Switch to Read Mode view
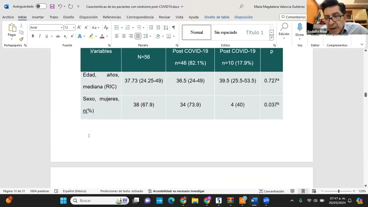 pyautogui.click(x=292, y=191)
